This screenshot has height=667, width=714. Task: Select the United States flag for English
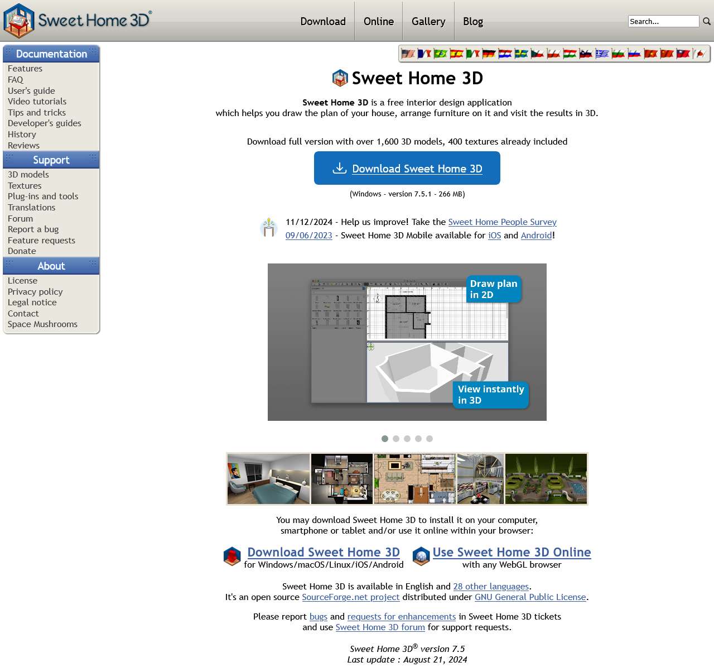tap(408, 54)
